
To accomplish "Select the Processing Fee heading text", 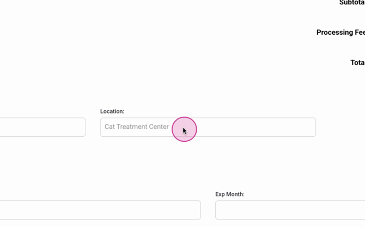I will (340, 33).
